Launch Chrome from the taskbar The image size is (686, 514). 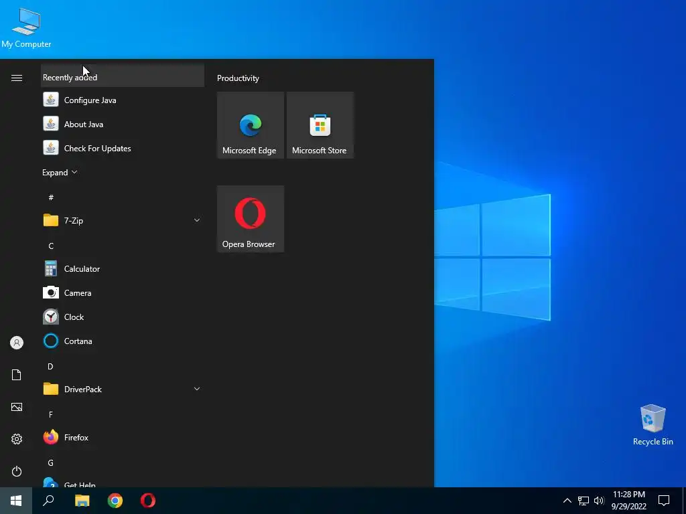click(x=115, y=501)
